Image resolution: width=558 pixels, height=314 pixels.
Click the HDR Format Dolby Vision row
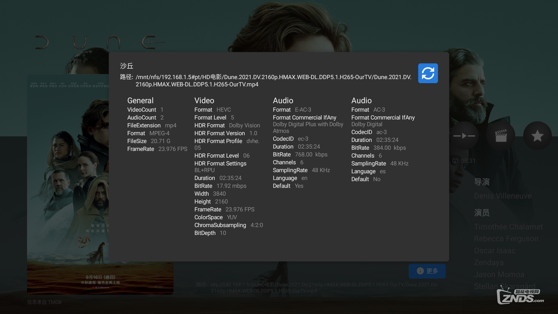click(227, 125)
